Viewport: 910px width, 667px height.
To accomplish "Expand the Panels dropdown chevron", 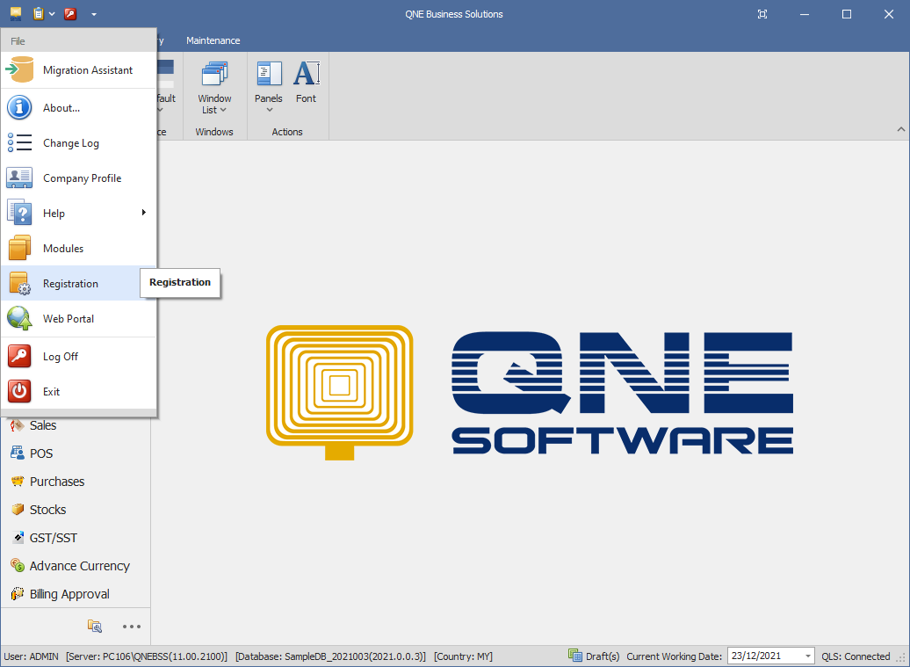I will pos(270,110).
